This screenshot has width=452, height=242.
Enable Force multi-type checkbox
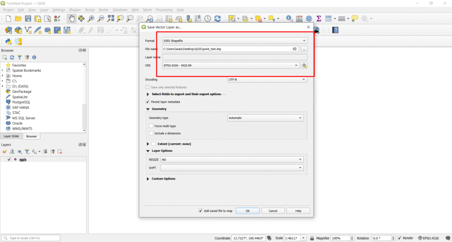tap(151, 126)
